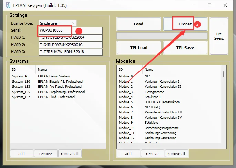Click remove all under Modules list
The image size is (236, 168).
pyautogui.click(x=176, y=154)
